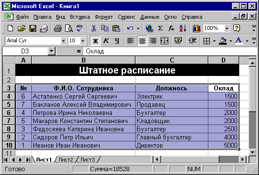
Task: Expand more Standard toolbar buttons chevron
Action: point(254,28)
